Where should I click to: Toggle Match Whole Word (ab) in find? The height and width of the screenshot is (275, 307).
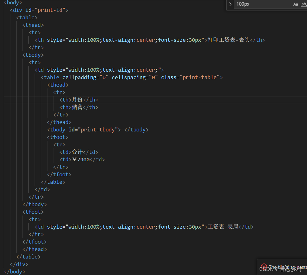pos(304,4)
